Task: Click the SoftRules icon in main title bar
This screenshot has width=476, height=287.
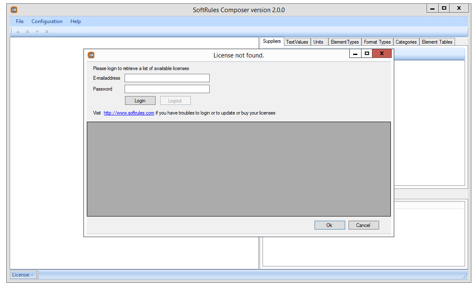Action: point(14,10)
